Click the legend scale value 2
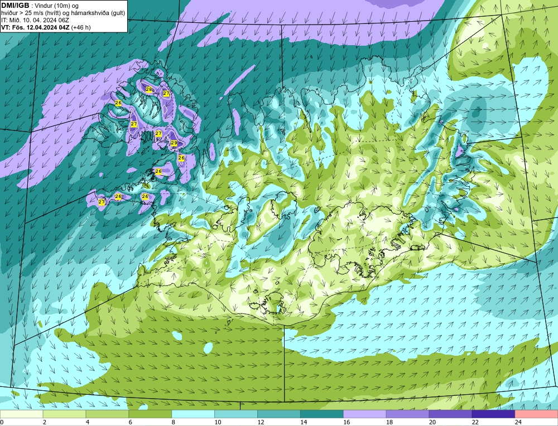Viewport: 558px width, 426px height. [45, 422]
